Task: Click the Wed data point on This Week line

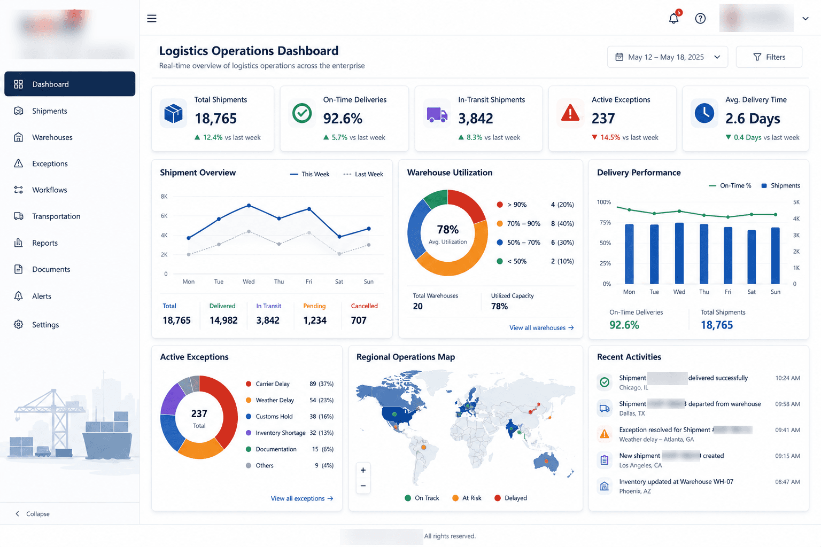Action: click(249, 206)
